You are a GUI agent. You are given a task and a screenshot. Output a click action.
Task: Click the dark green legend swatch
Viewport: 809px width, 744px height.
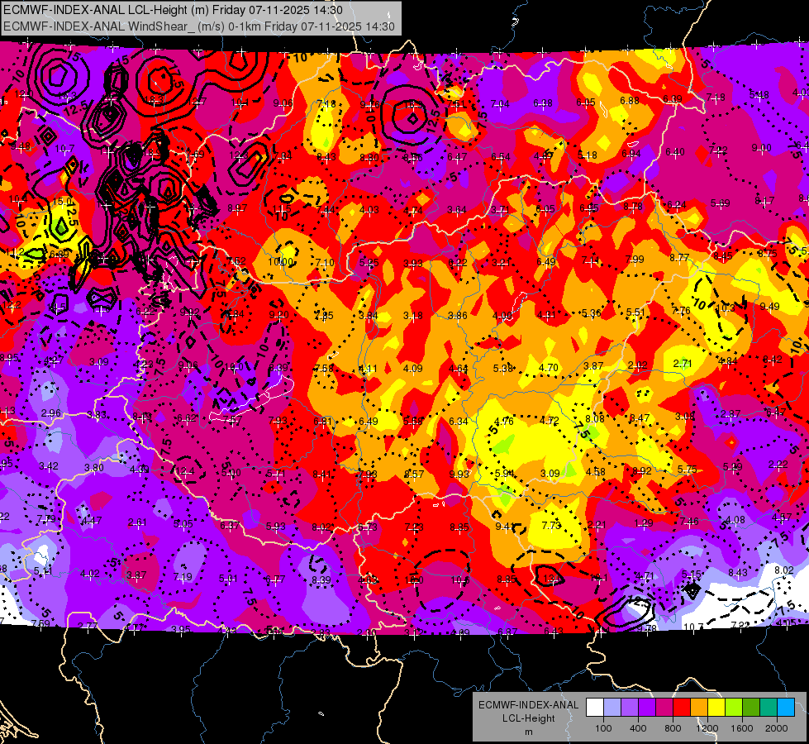[x=751, y=707]
